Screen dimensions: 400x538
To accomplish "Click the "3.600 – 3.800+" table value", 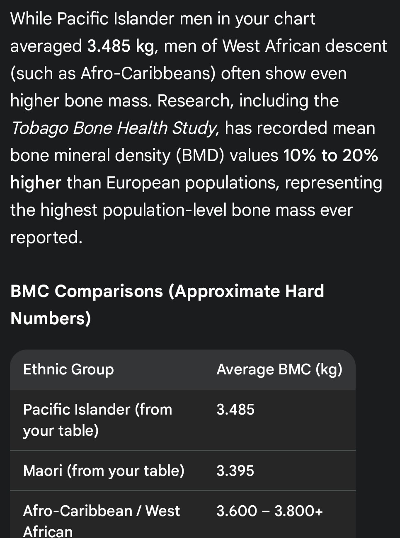I will [x=269, y=511].
